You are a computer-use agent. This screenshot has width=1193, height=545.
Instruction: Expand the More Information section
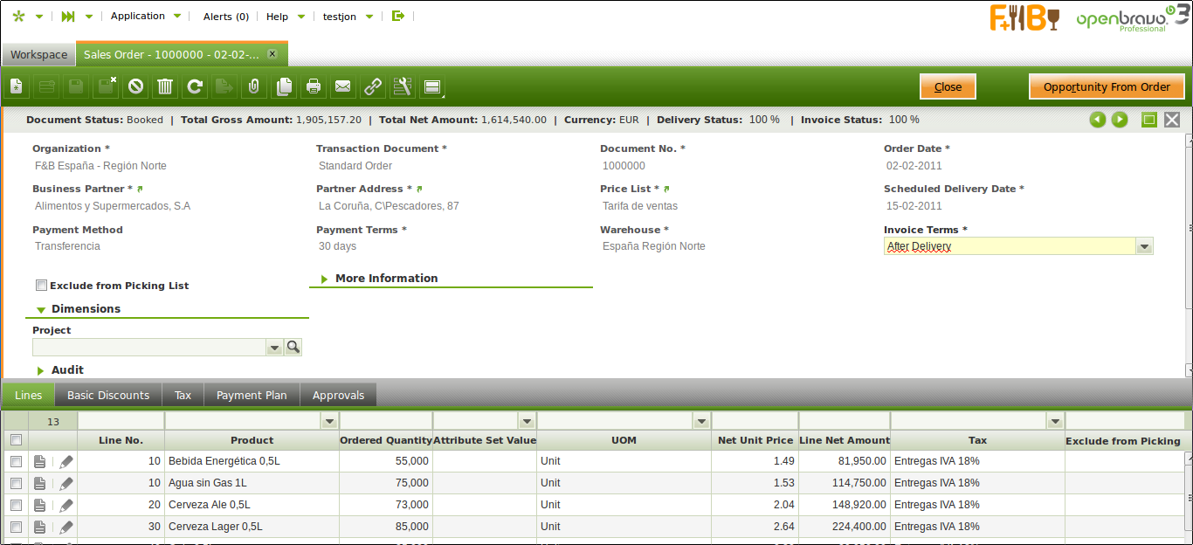[x=386, y=279]
